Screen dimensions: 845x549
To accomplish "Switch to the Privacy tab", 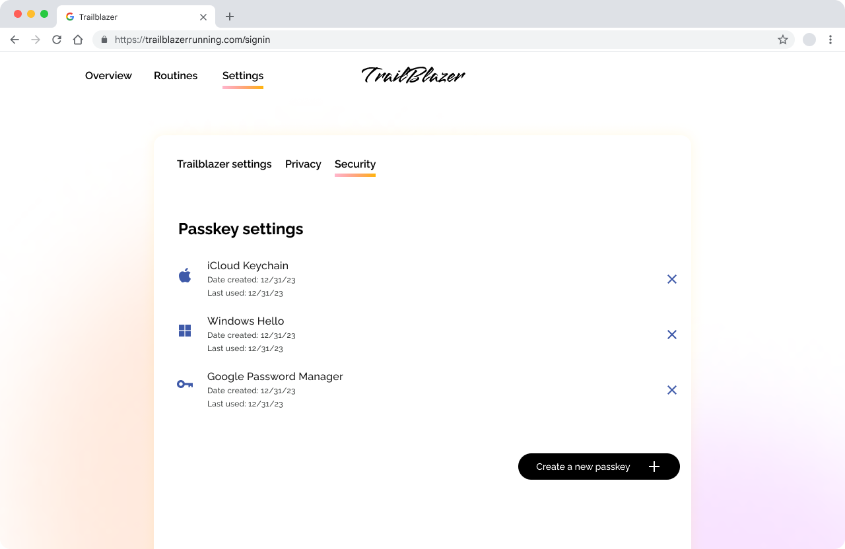I will [303, 164].
